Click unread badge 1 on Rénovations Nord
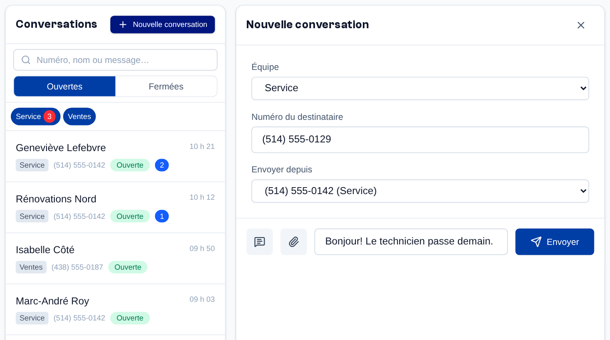Image resolution: width=610 pixels, height=340 pixels. pos(162,216)
